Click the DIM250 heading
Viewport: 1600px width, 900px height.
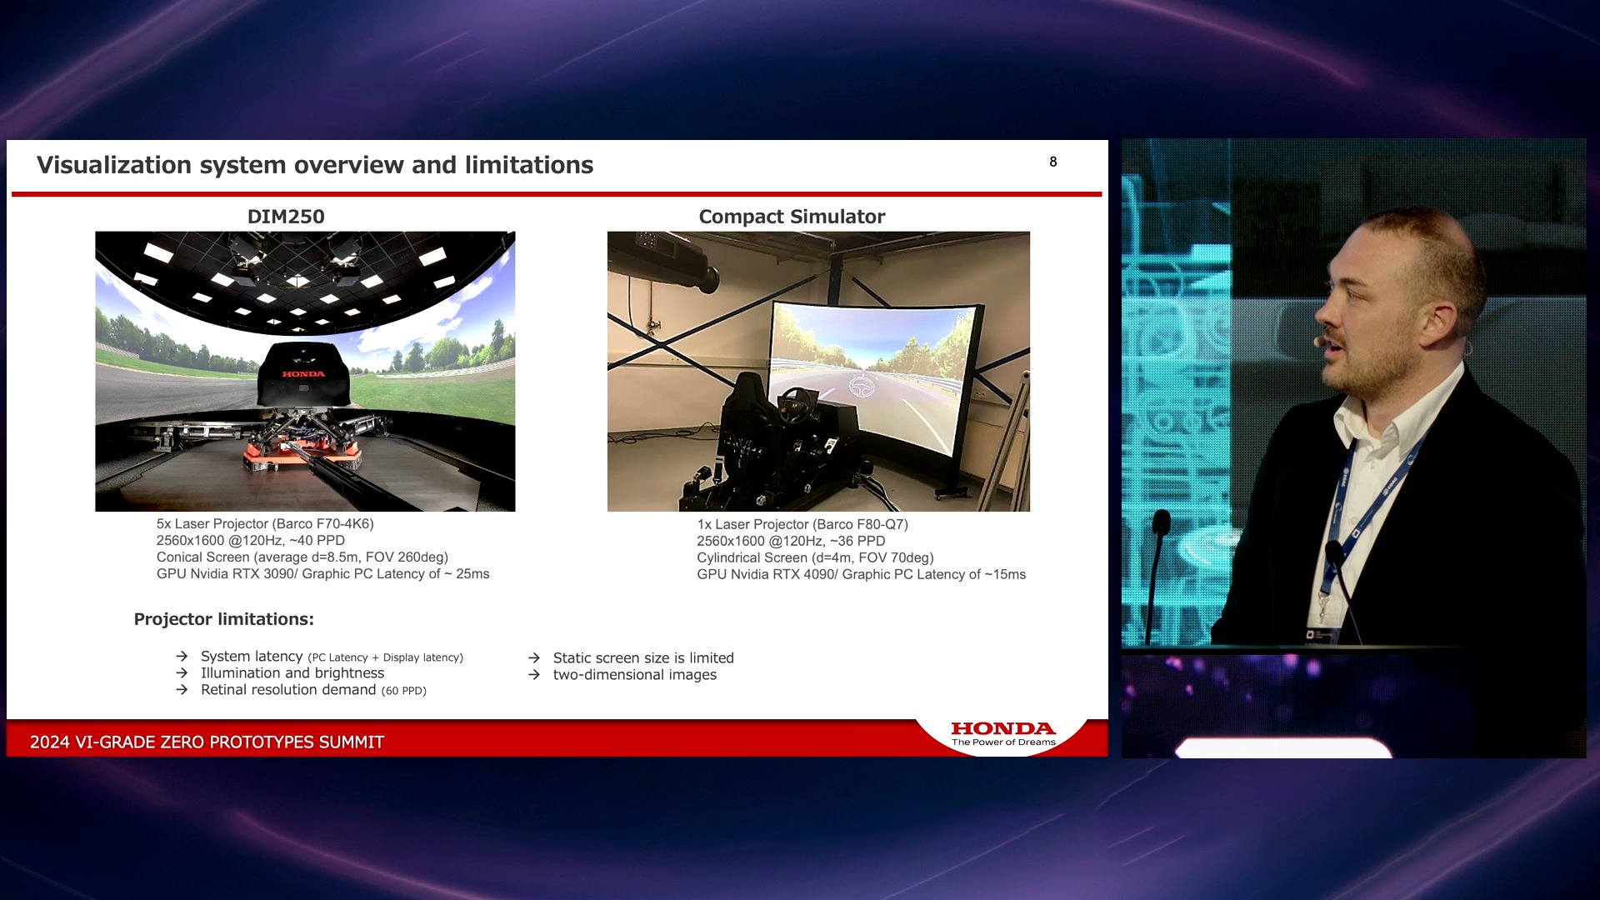286,217
